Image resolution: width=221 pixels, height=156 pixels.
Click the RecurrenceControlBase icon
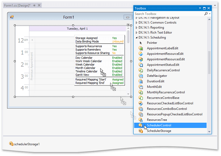click(x=141, y=98)
